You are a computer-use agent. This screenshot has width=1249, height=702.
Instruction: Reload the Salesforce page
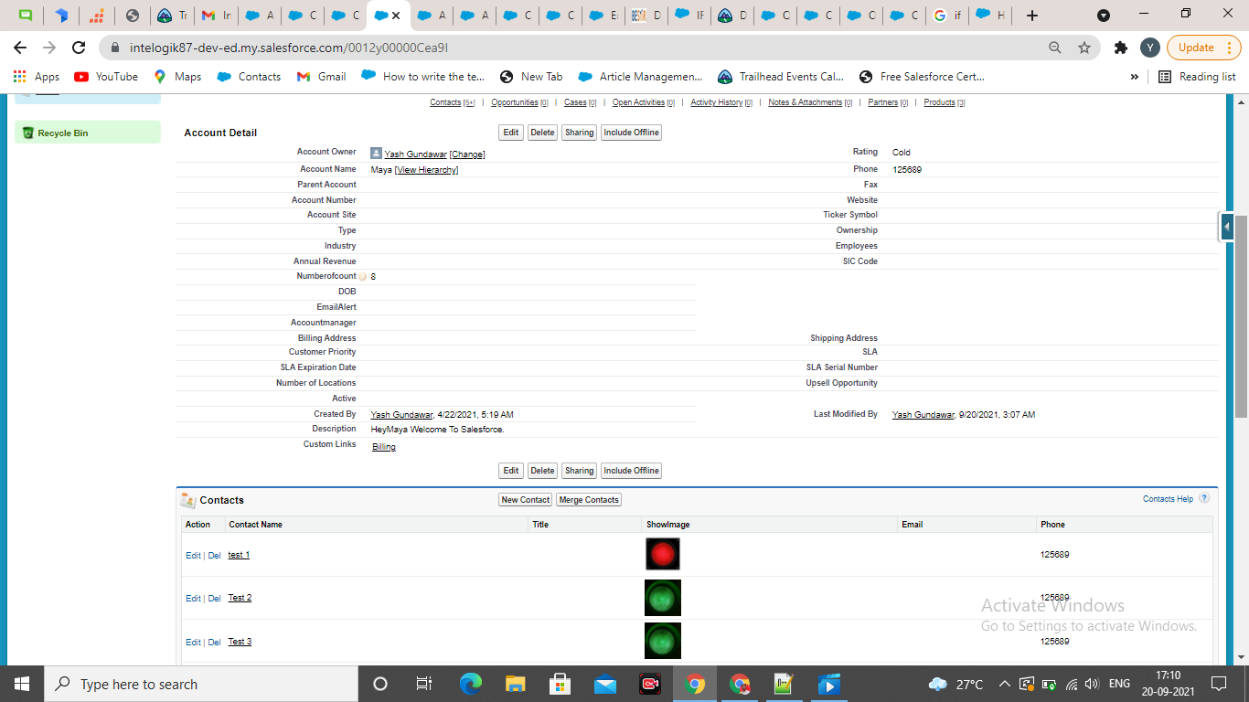[x=79, y=48]
